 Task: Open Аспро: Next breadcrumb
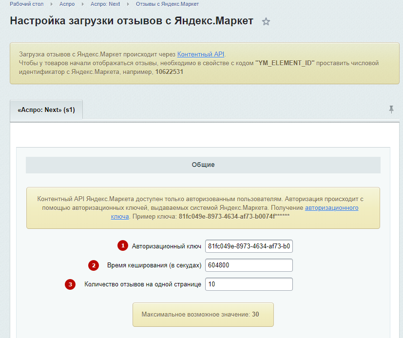point(105,4)
